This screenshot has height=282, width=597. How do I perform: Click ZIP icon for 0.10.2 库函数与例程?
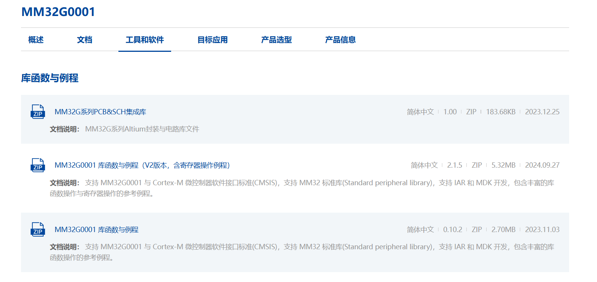(x=37, y=229)
